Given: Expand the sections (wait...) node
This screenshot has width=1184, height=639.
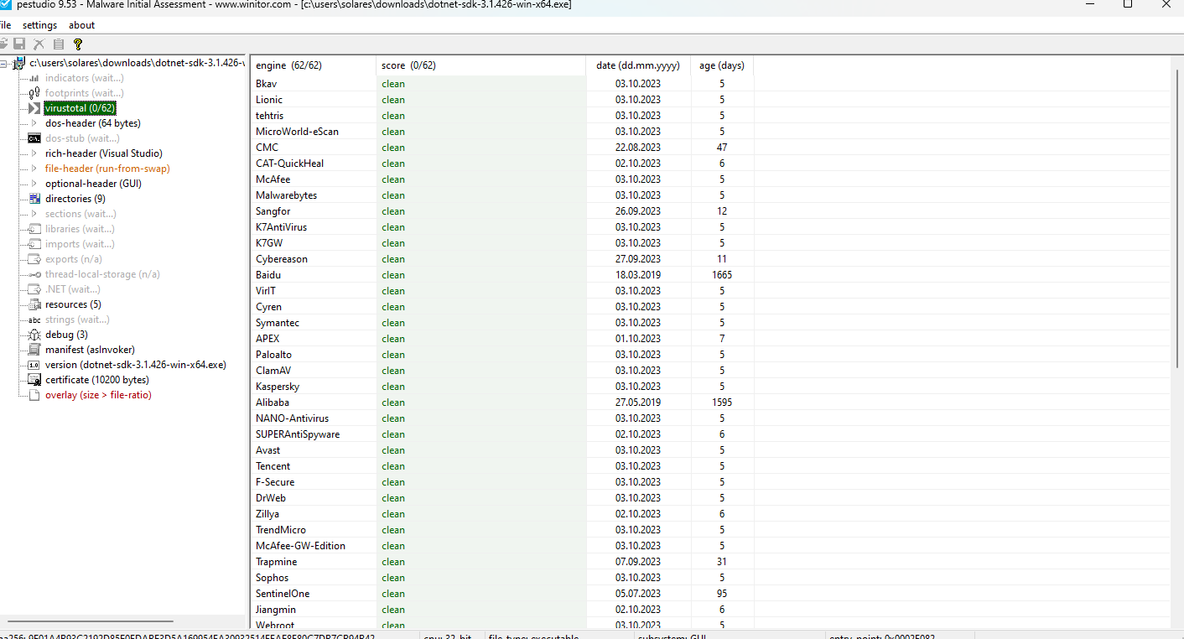Looking at the screenshot, I should 34,214.
